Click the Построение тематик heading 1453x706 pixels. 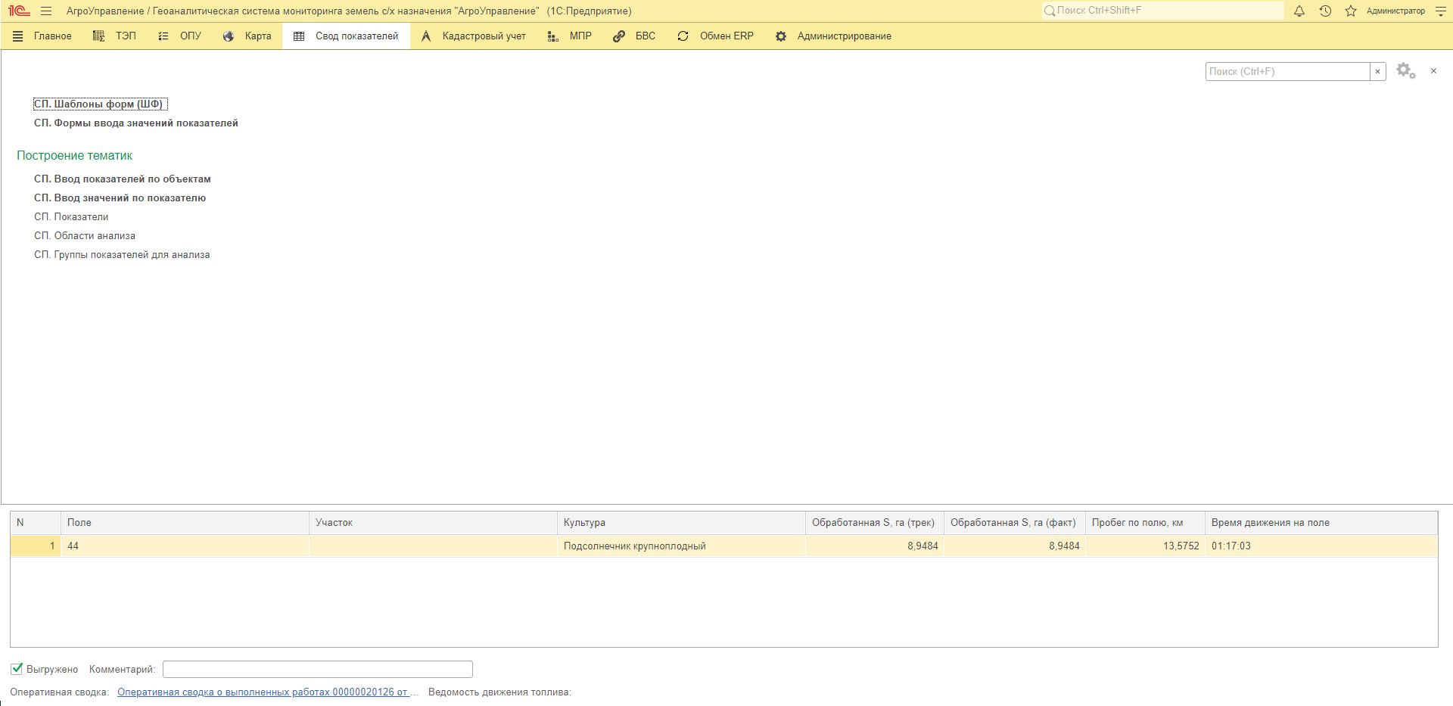pyautogui.click(x=75, y=155)
